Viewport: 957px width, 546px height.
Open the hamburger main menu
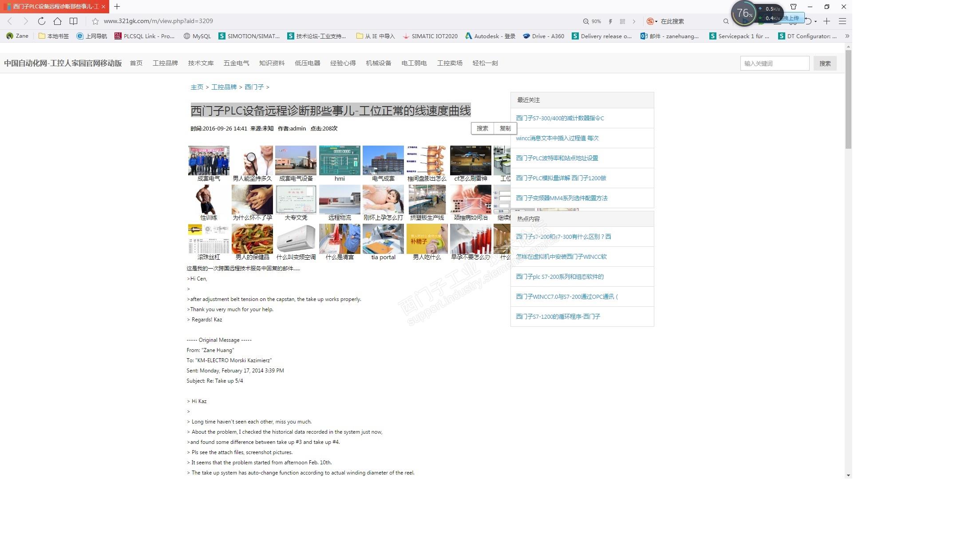tap(842, 21)
